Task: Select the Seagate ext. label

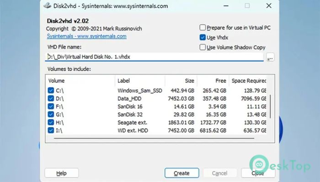Action: (x=132, y=122)
